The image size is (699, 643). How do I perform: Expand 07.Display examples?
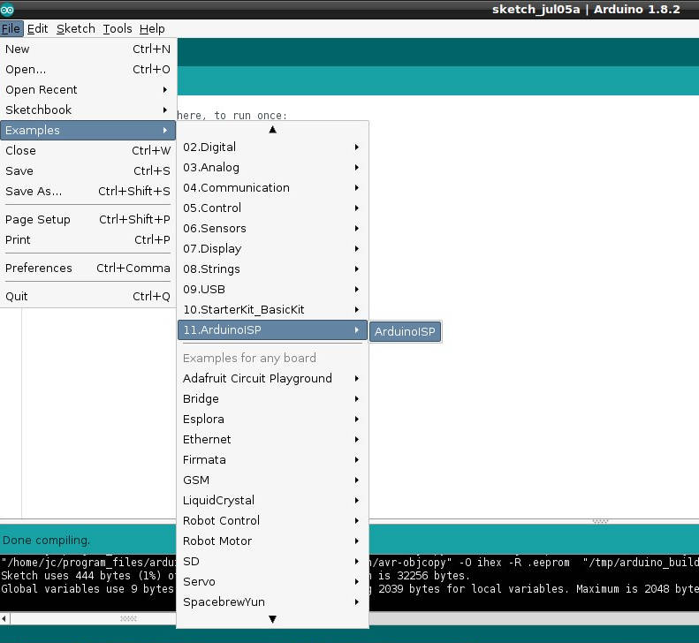point(272,249)
